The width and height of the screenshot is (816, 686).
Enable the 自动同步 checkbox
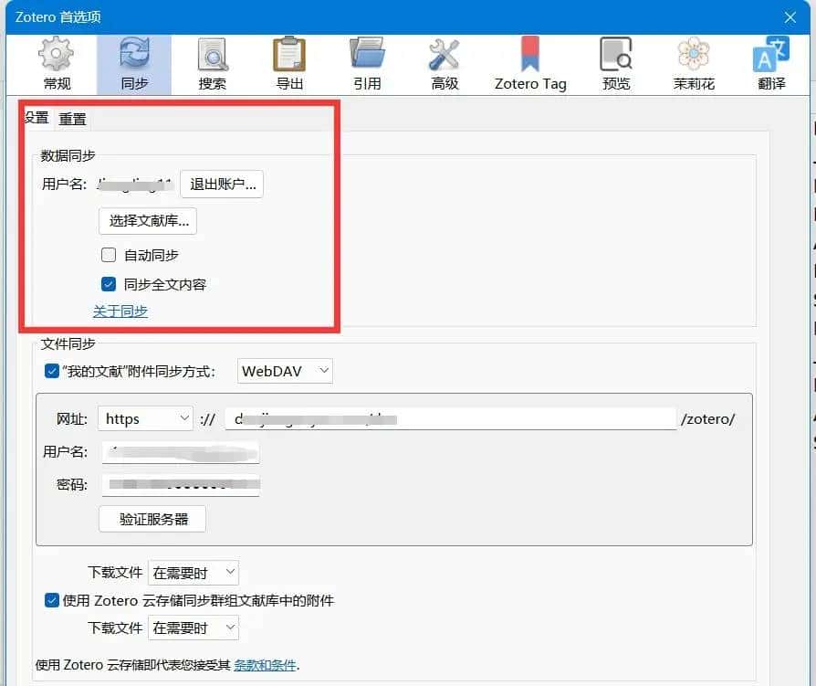pos(109,255)
